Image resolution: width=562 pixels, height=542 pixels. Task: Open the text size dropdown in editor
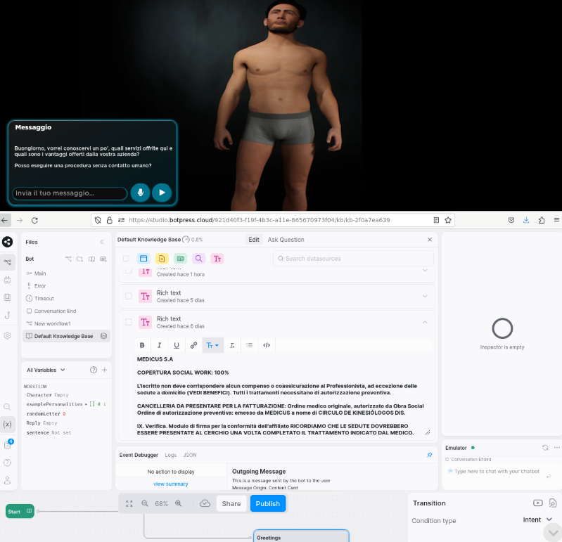[212, 345]
